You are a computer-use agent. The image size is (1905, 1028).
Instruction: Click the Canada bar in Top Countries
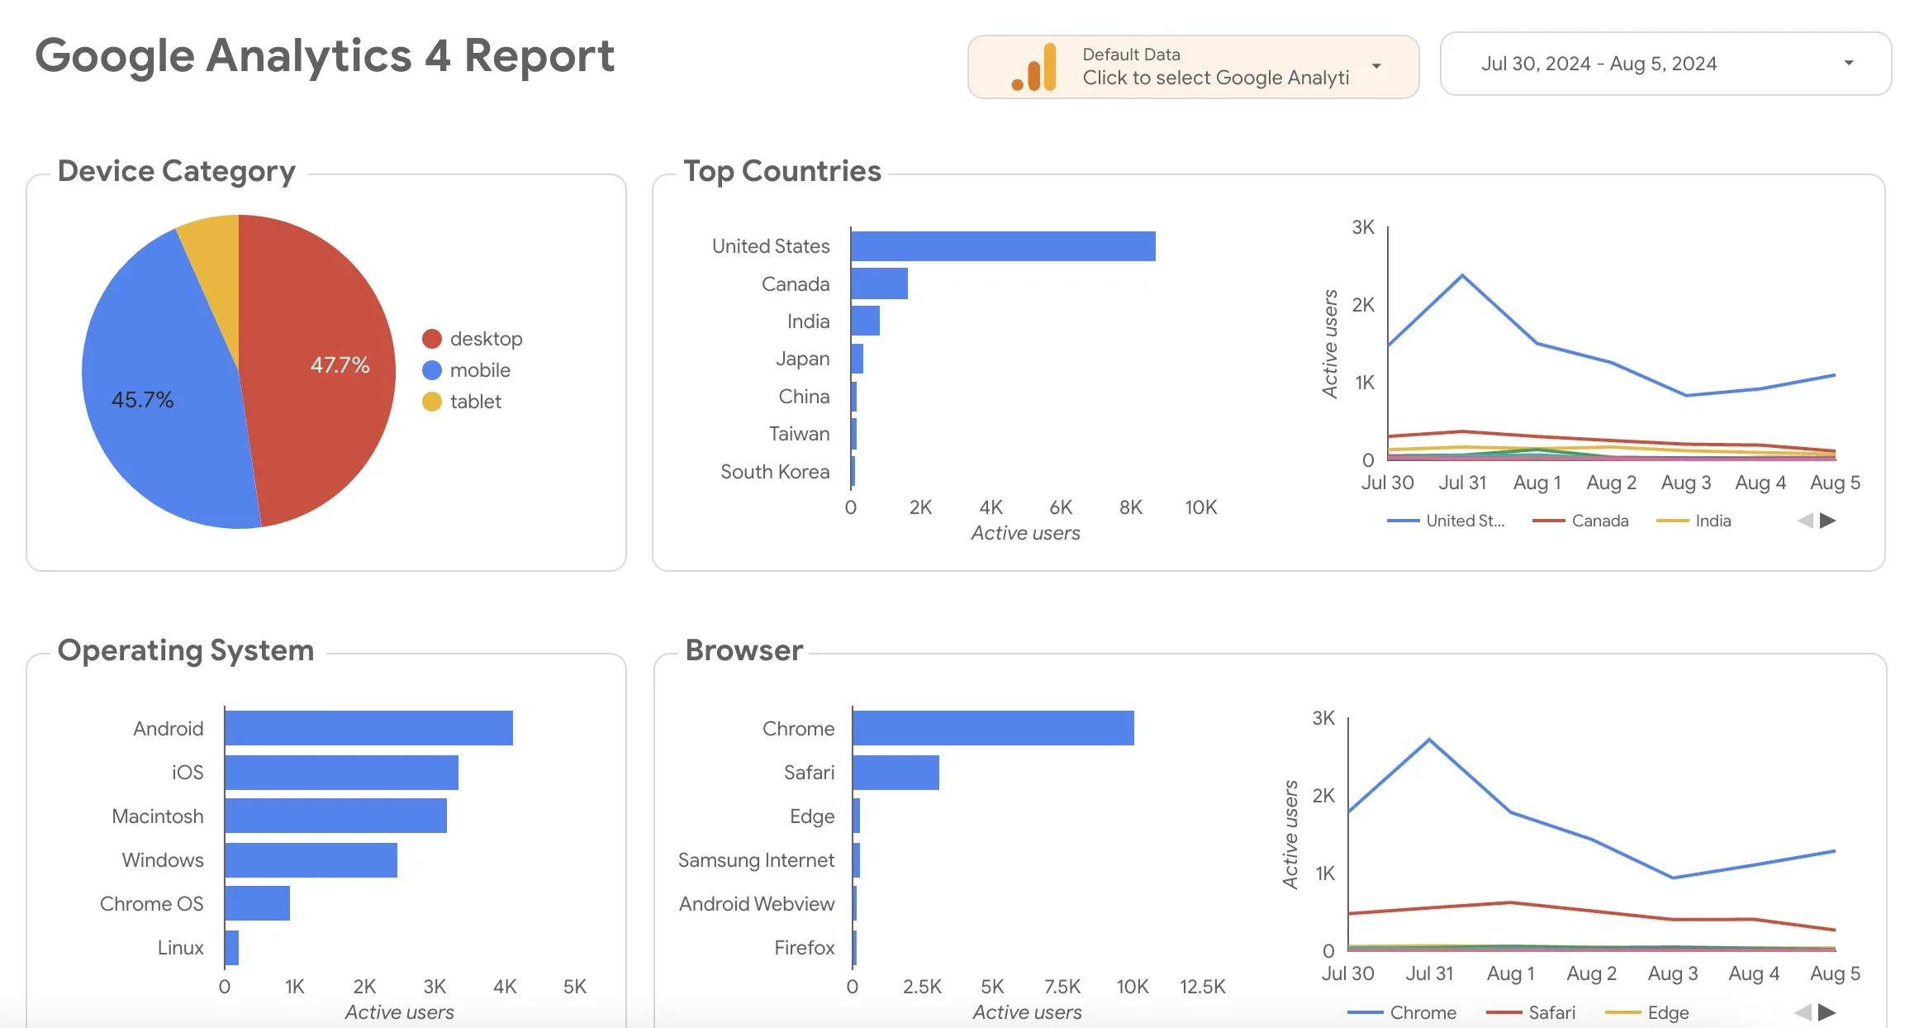pyautogui.click(x=879, y=283)
